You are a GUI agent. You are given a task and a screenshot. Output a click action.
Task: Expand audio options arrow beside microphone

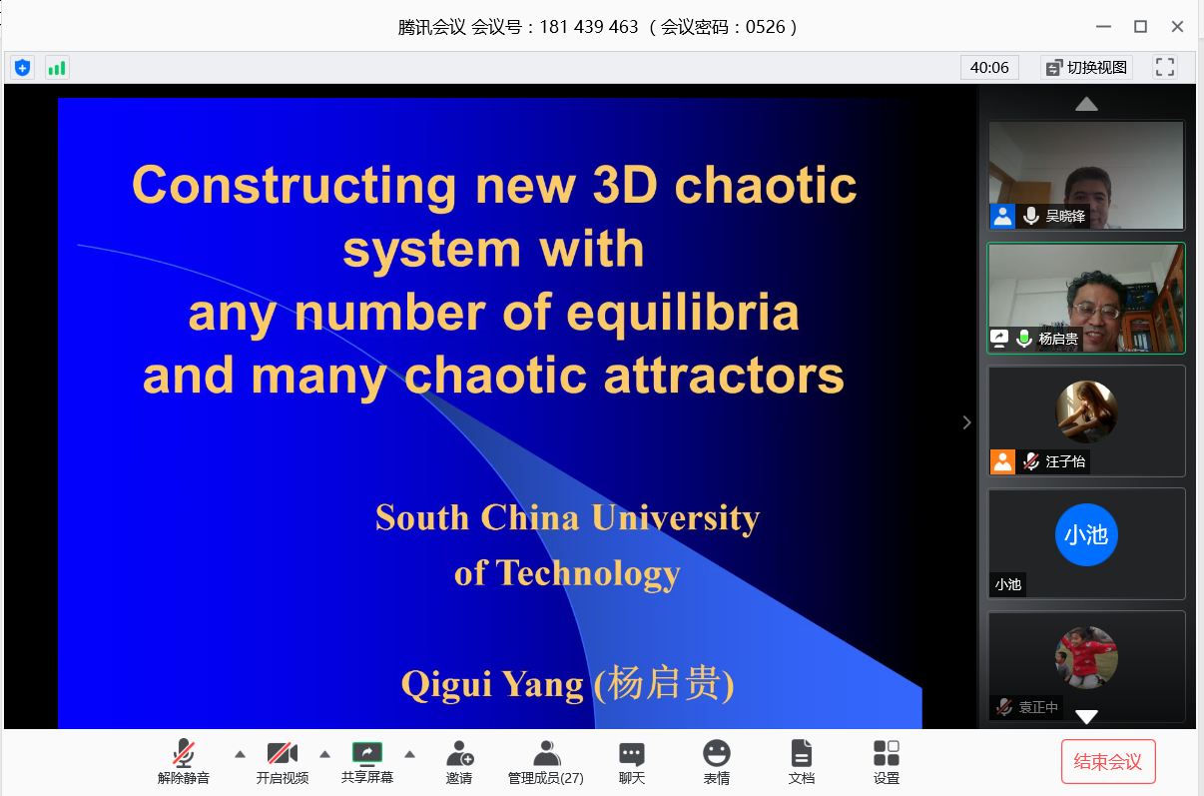240,753
